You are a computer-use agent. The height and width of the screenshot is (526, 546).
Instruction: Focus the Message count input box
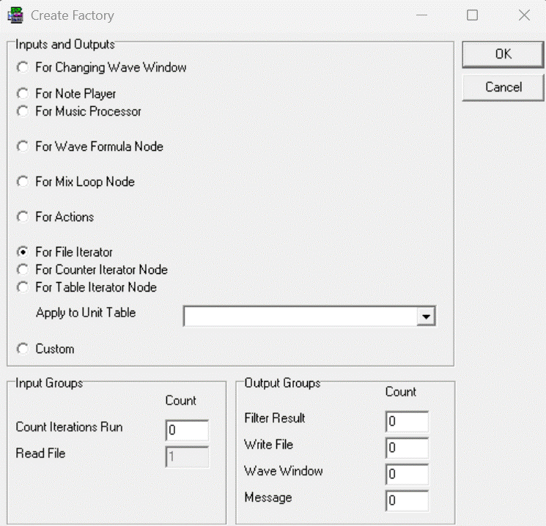pos(407,500)
